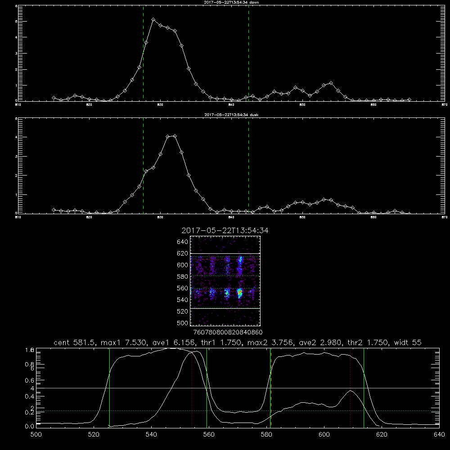Click the 540 x-axis label of the bottom plot
This screenshot has width=450, height=450.
click(x=151, y=434)
